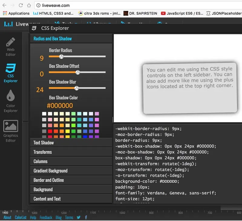The image size is (242, 221).
Task: Expand the Gradient Background section
Action: click(x=71, y=171)
